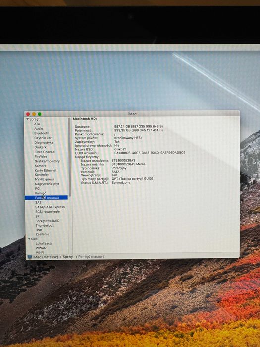Click the Dostępne value 987,24 GB
This screenshot has height=347, width=260.
click(x=139, y=126)
